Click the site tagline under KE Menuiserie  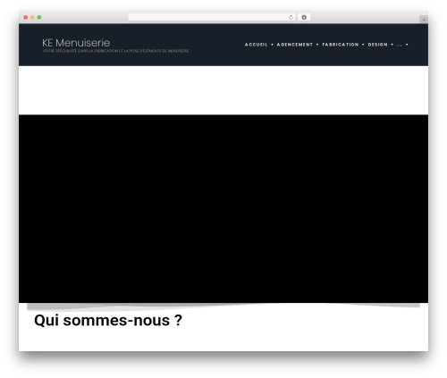click(x=115, y=51)
